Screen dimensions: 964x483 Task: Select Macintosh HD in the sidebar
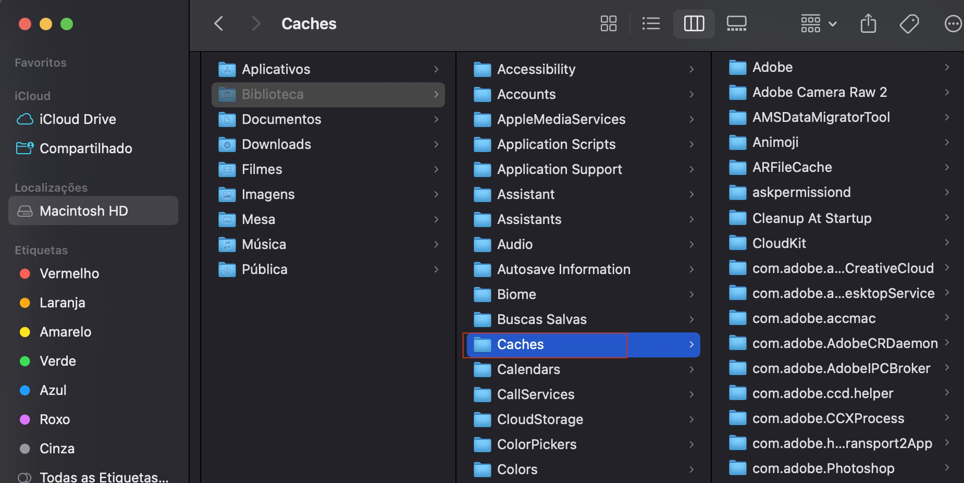tap(84, 210)
